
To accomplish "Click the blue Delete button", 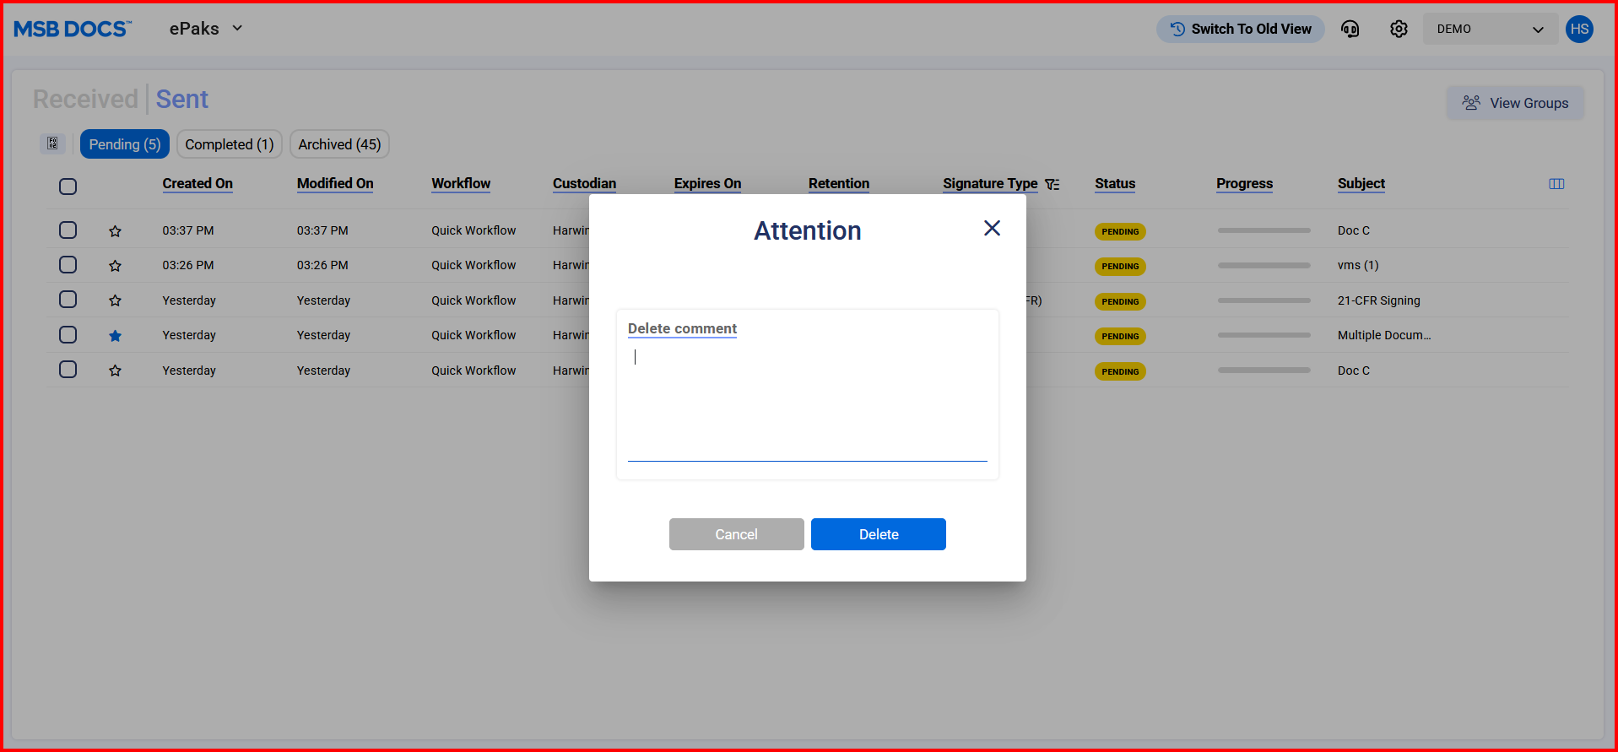I will tap(878, 534).
